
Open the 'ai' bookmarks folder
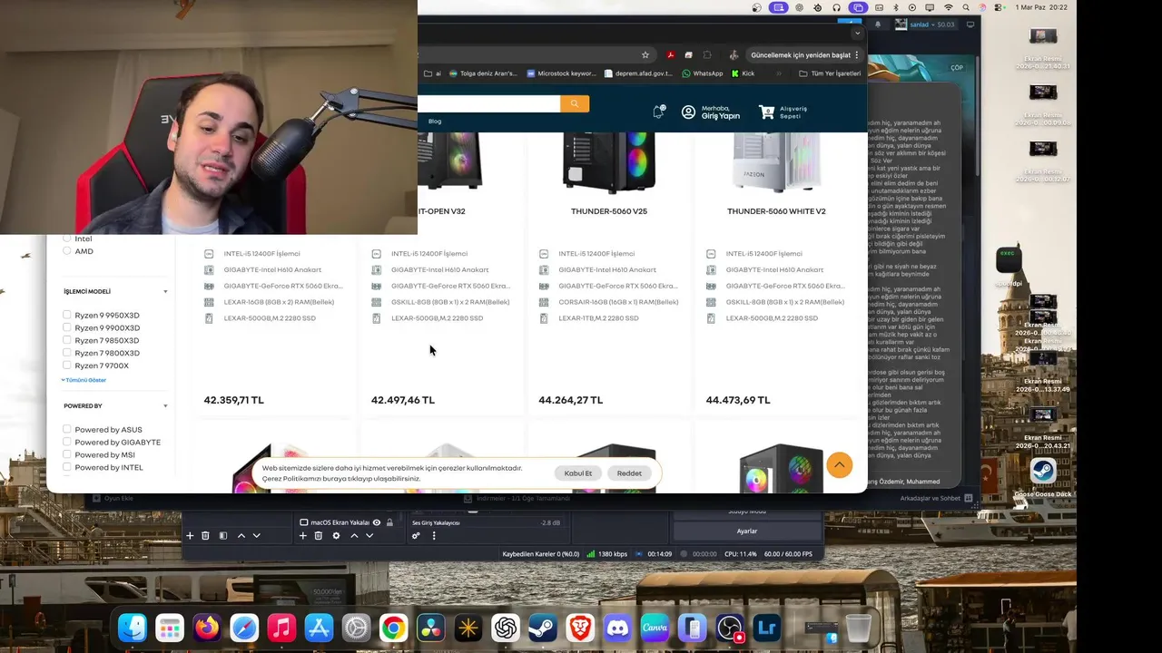tap(432, 73)
